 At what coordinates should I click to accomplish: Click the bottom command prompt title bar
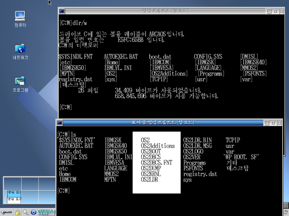tap(159, 123)
